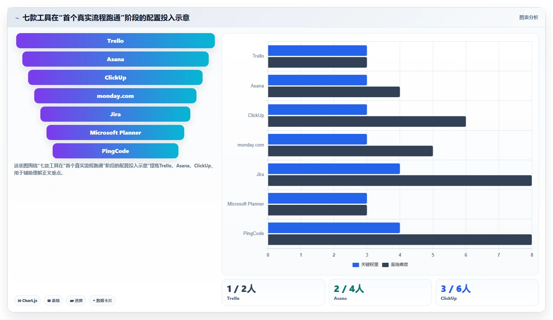Click the 进度 tag chip
553x320 pixels.
pyautogui.click(x=76, y=301)
